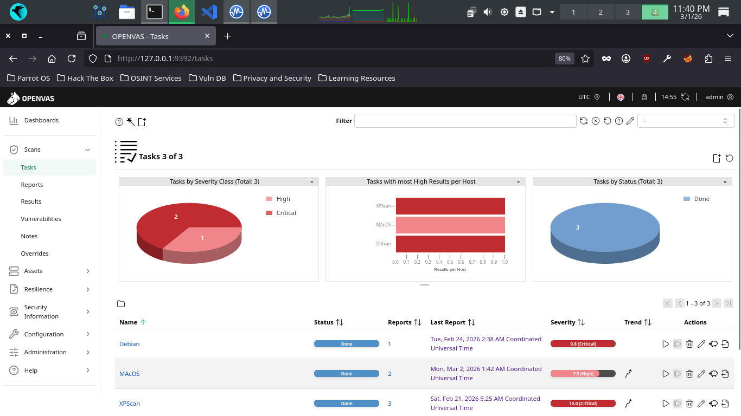Edit the XPScan task with pencil icon

tap(701, 404)
